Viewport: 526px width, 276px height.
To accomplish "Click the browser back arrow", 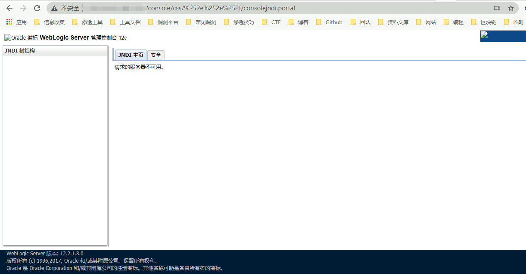I will [x=9, y=8].
